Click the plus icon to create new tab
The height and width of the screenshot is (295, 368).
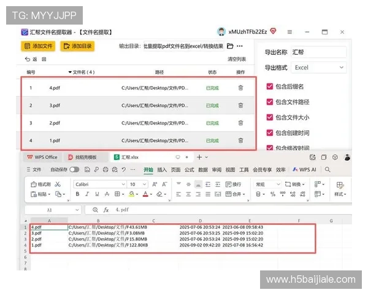click(x=199, y=157)
